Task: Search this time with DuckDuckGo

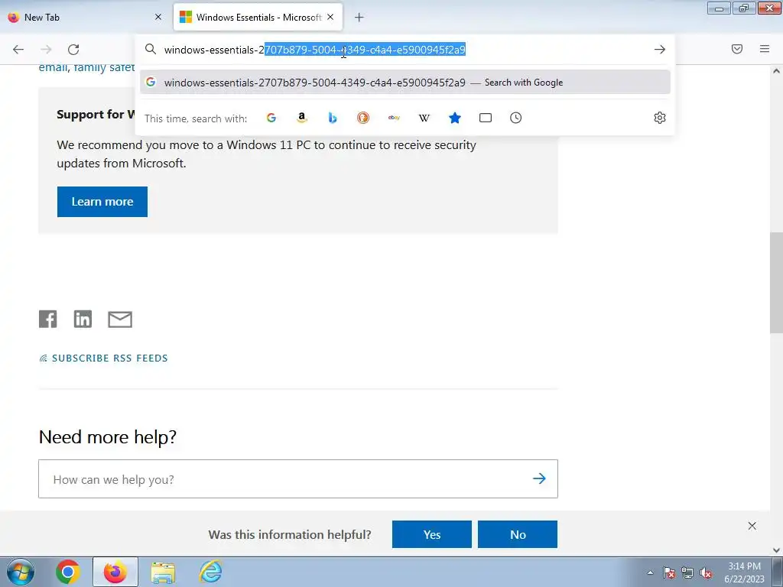Action: point(363,118)
